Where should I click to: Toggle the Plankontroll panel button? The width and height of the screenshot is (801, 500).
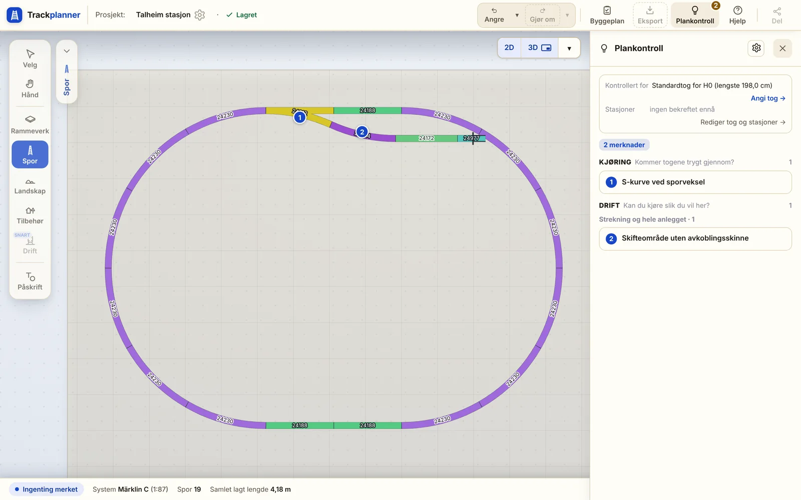(x=695, y=15)
